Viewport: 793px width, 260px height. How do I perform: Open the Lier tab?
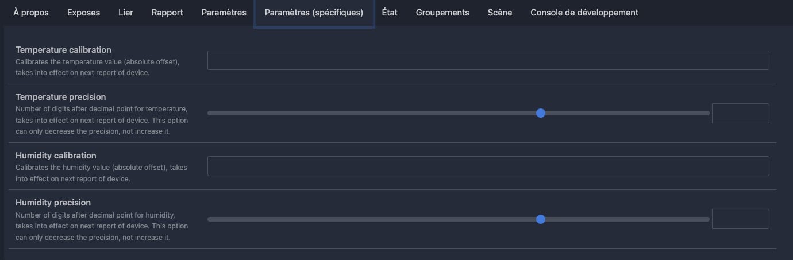pyautogui.click(x=126, y=13)
